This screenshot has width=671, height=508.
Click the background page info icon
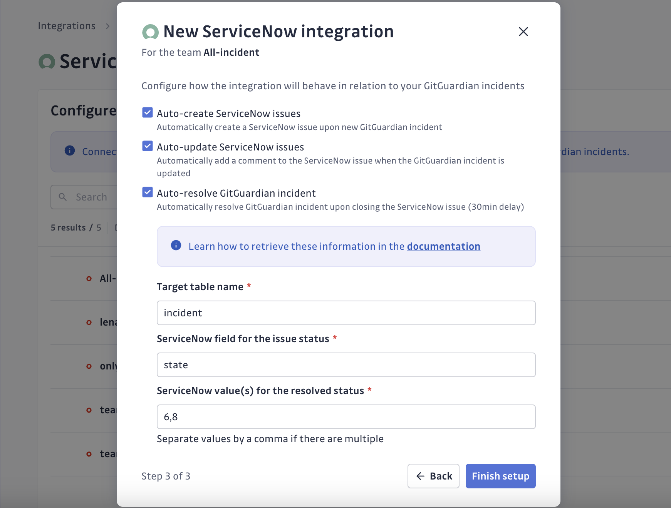pos(70,150)
